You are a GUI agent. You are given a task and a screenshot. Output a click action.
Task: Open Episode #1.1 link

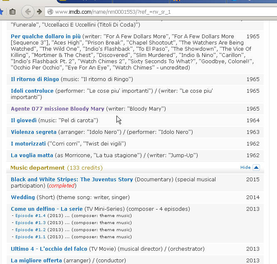point(30,237)
